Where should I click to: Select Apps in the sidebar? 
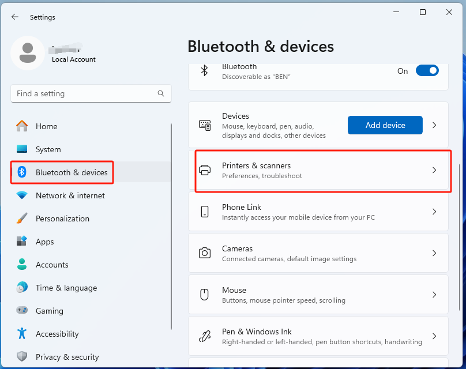point(91,242)
